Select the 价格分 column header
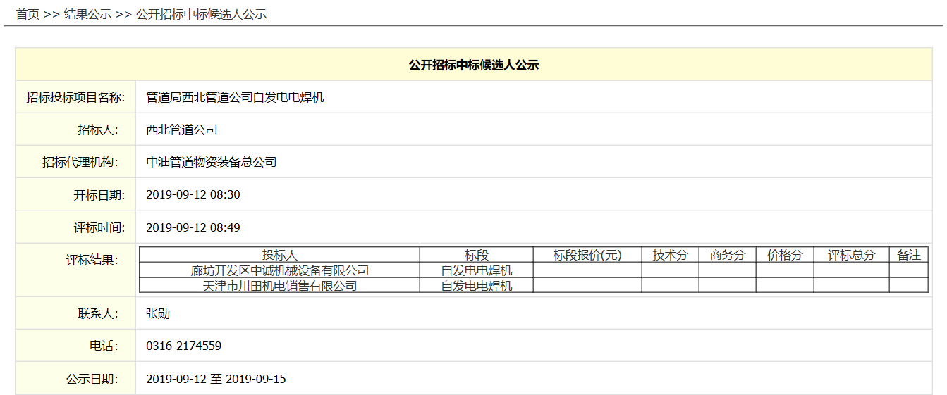This screenshot has width=947, height=395. point(785,255)
